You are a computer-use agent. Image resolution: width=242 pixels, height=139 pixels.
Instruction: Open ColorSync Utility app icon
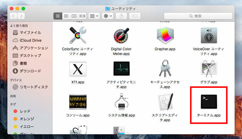coord(78,35)
